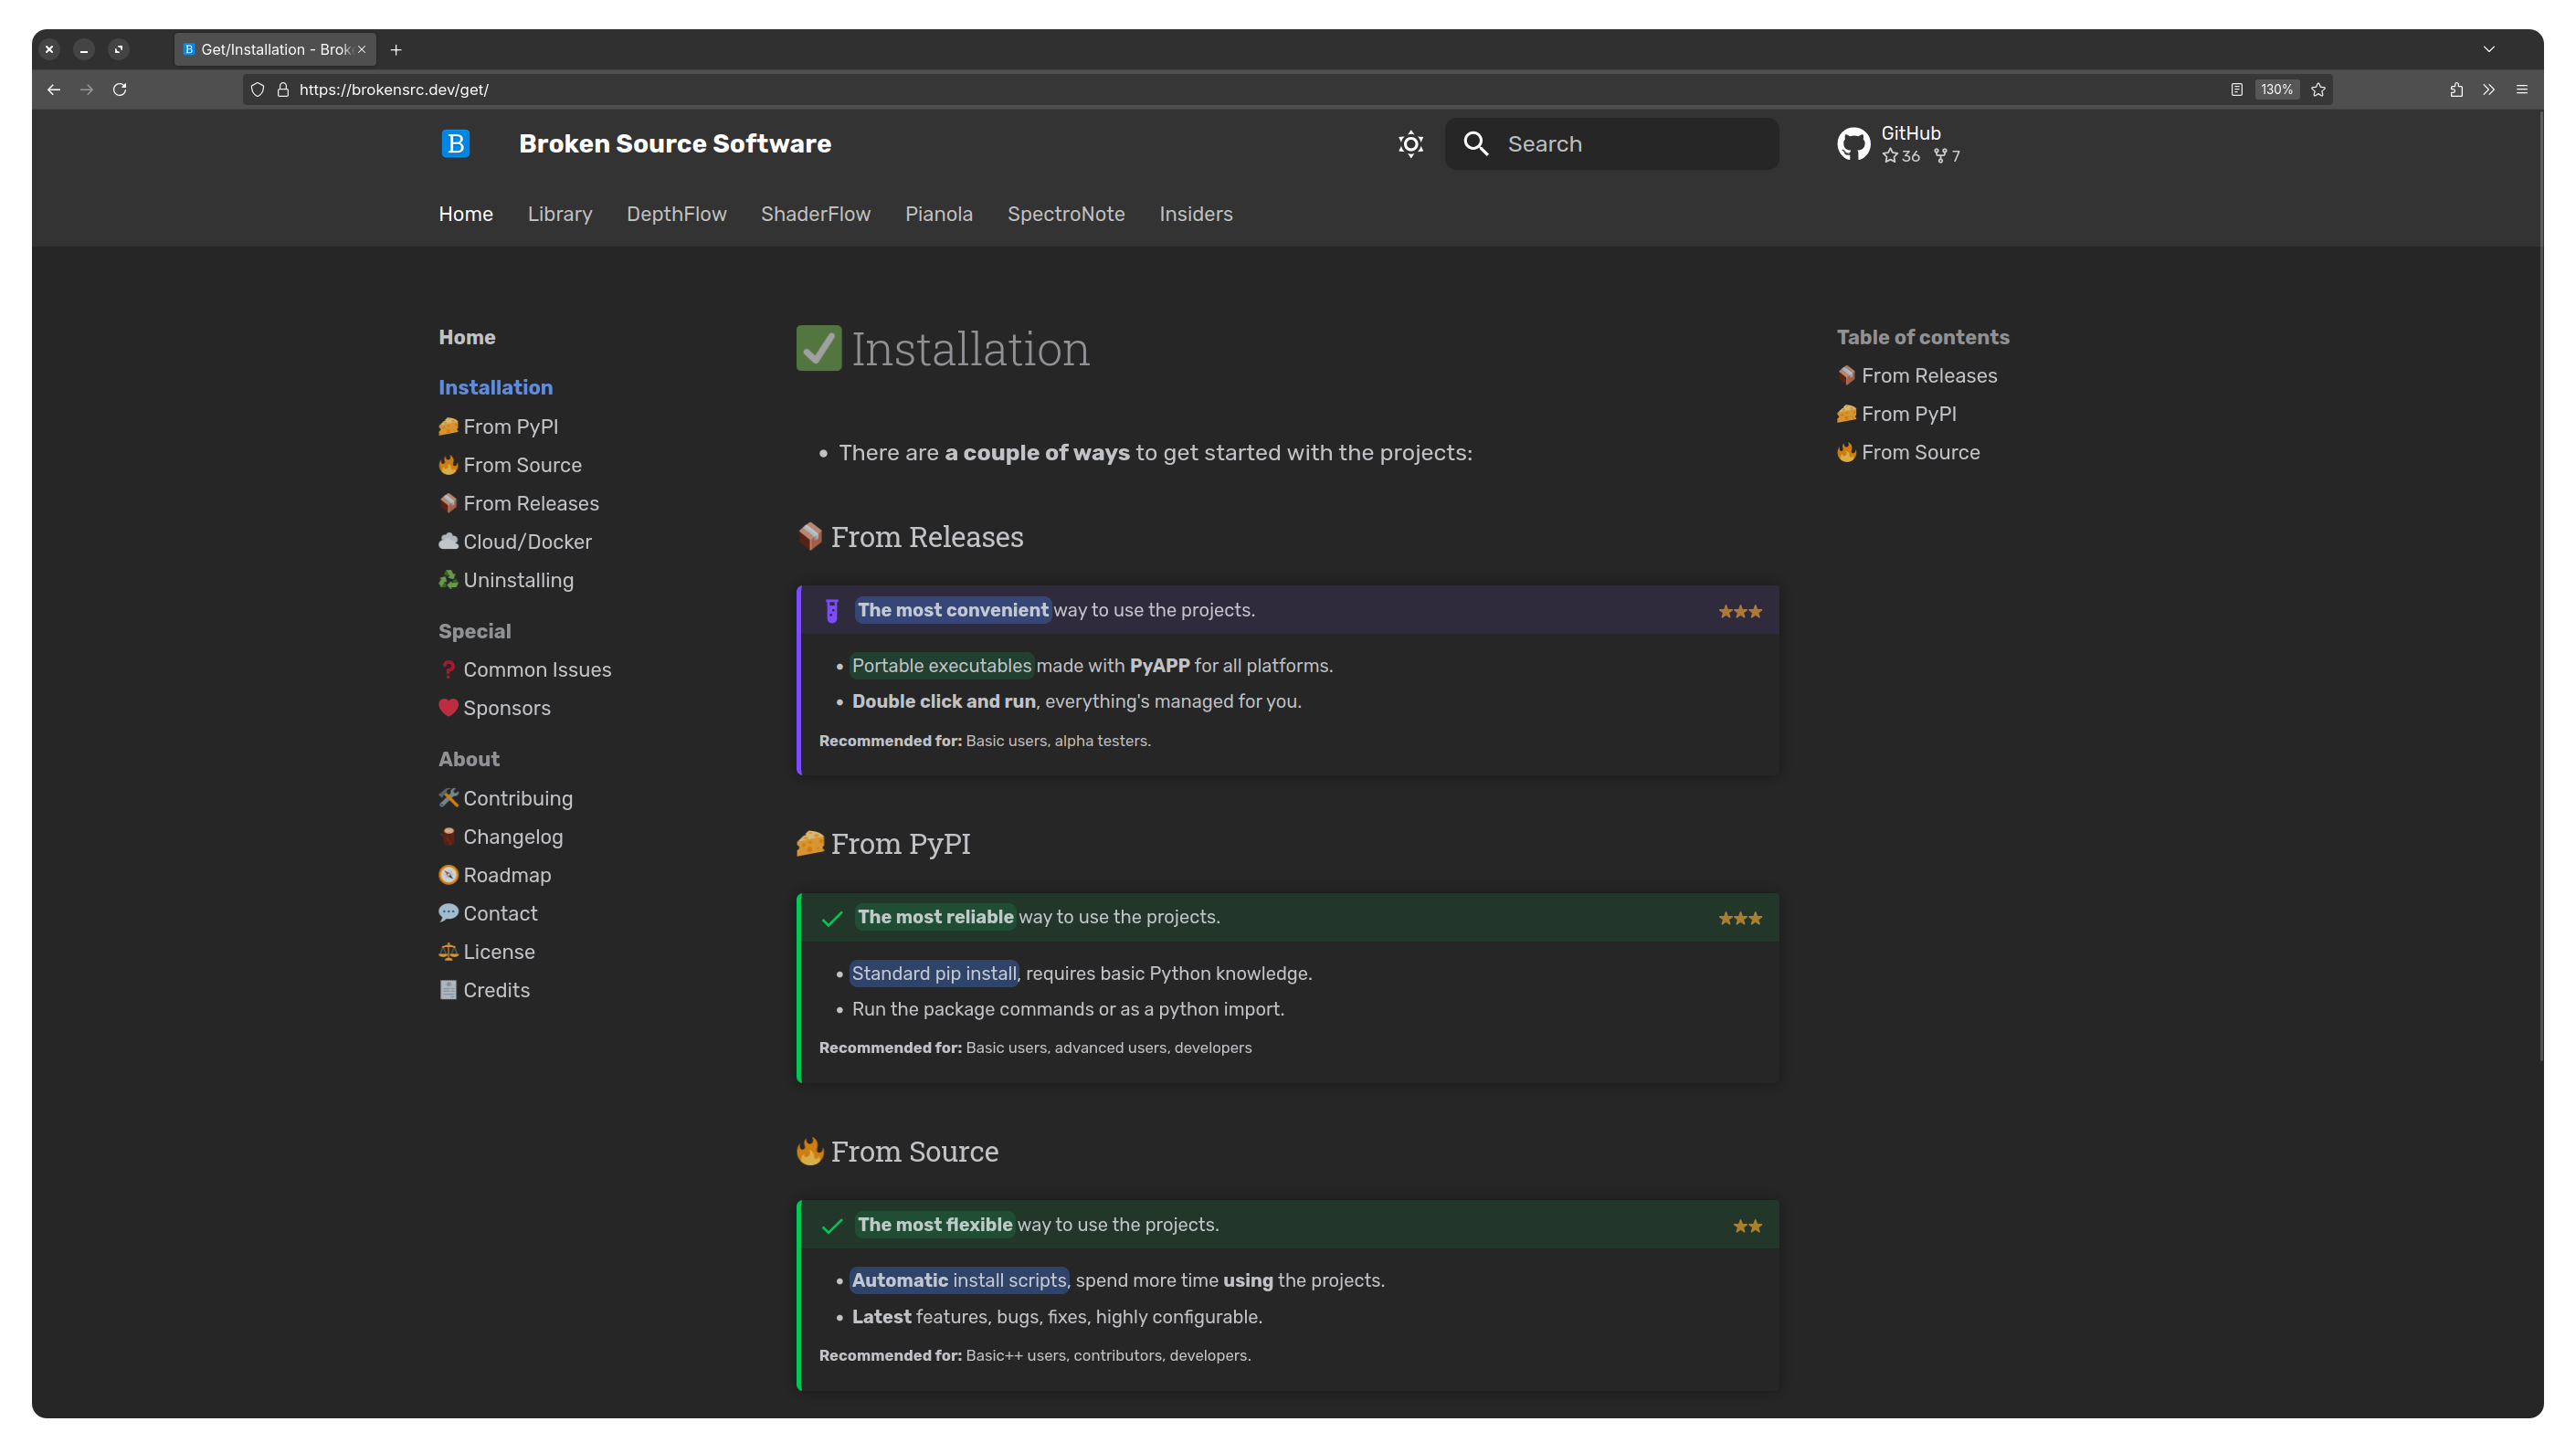Open Common Issues sidebar entry
The image size is (2576, 1453).
pos(525,670)
